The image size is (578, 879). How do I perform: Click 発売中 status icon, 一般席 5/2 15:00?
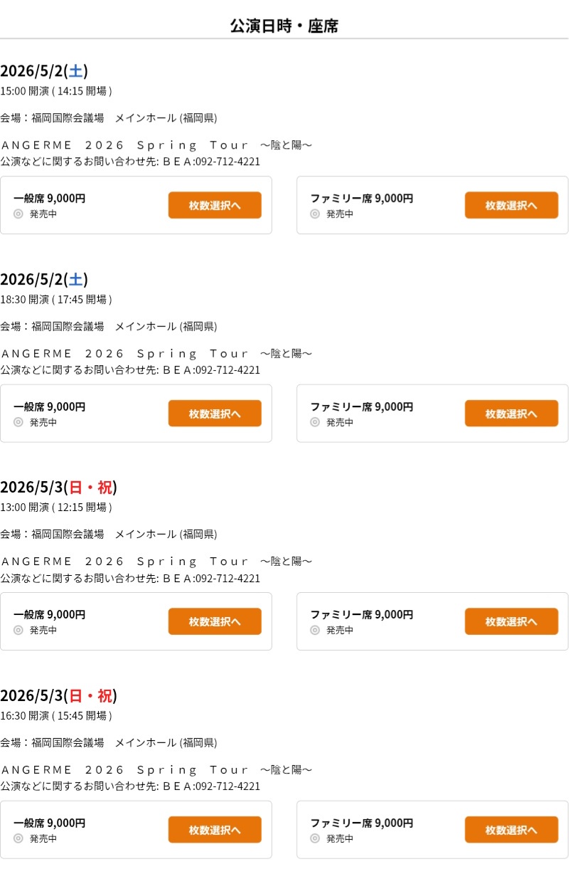tap(18, 214)
